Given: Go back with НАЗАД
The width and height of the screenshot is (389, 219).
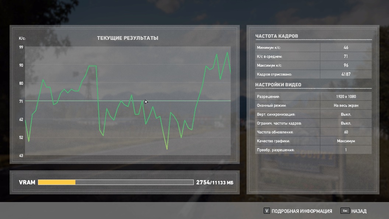Looking at the screenshot, I should (x=359, y=211).
